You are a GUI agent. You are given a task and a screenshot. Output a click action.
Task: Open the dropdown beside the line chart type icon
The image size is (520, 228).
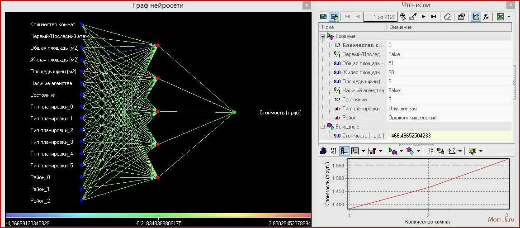(460, 151)
